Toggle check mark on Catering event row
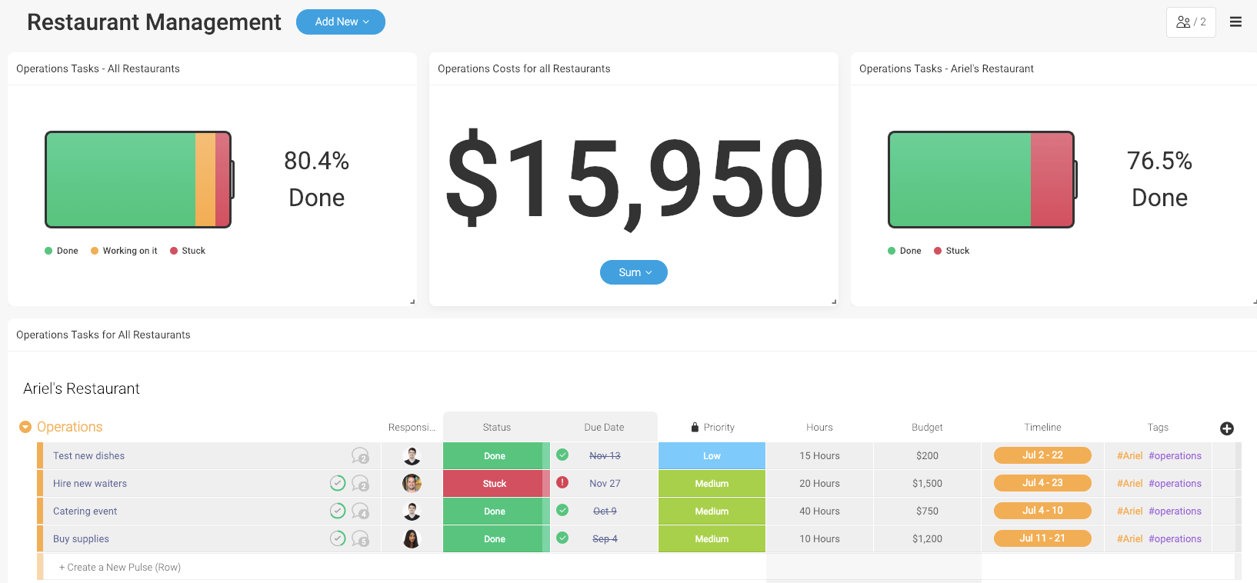Image resolution: width=1257 pixels, height=583 pixels. coord(338,511)
